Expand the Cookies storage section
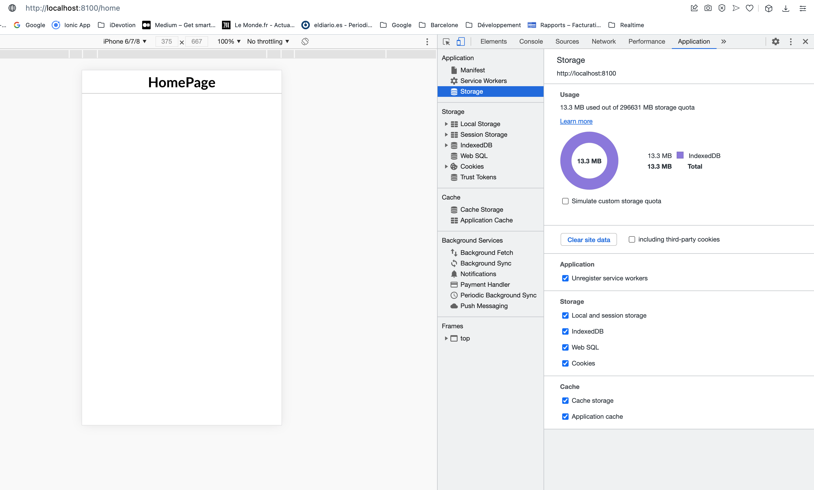The image size is (814, 490). pos(446,166)
